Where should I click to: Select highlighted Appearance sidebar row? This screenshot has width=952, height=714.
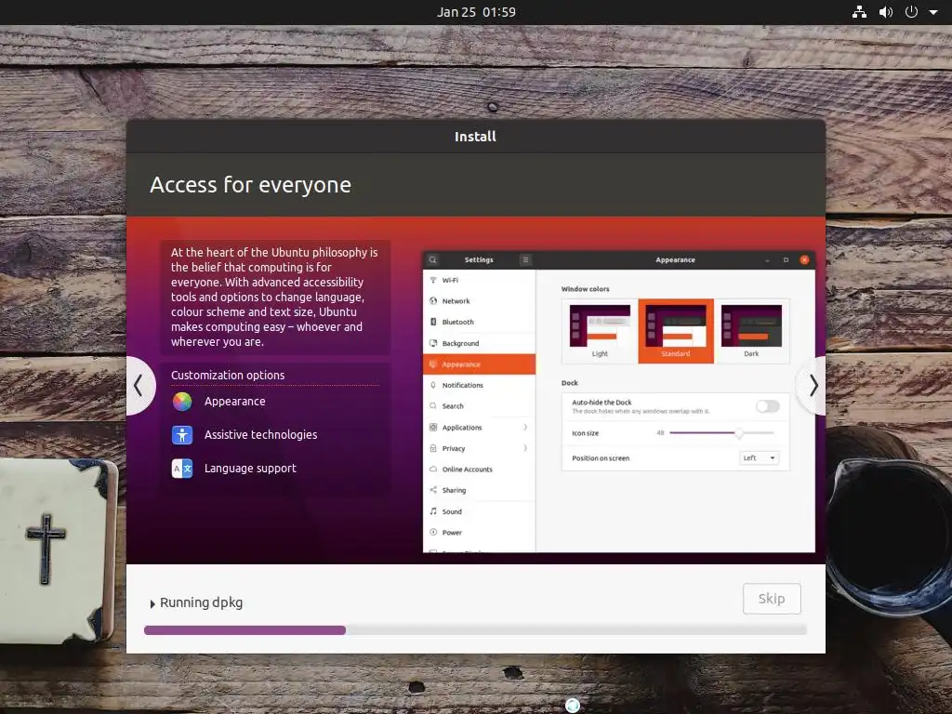click(479, 364)
